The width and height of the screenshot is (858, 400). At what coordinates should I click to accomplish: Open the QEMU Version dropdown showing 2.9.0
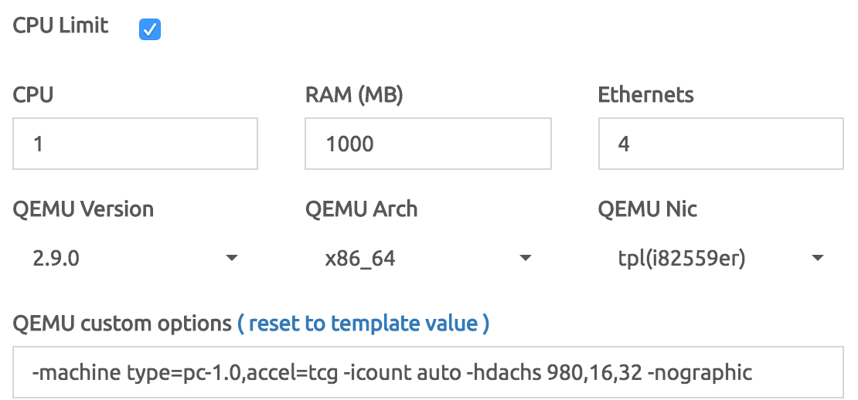point(135,258)
